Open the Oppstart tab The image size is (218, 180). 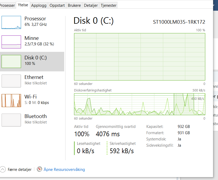click(x=57, y=5)
